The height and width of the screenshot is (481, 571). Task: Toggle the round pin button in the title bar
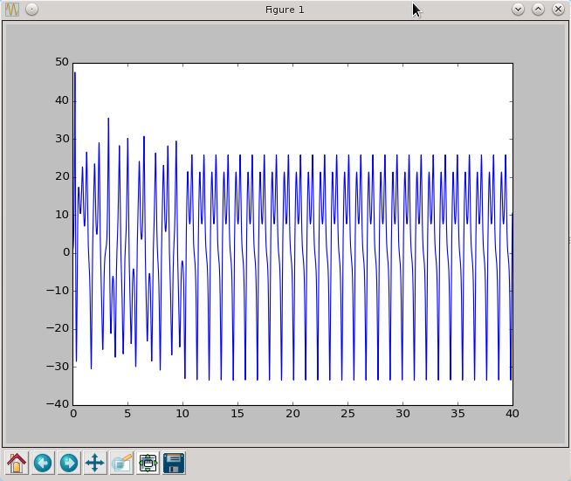point(31,10)
